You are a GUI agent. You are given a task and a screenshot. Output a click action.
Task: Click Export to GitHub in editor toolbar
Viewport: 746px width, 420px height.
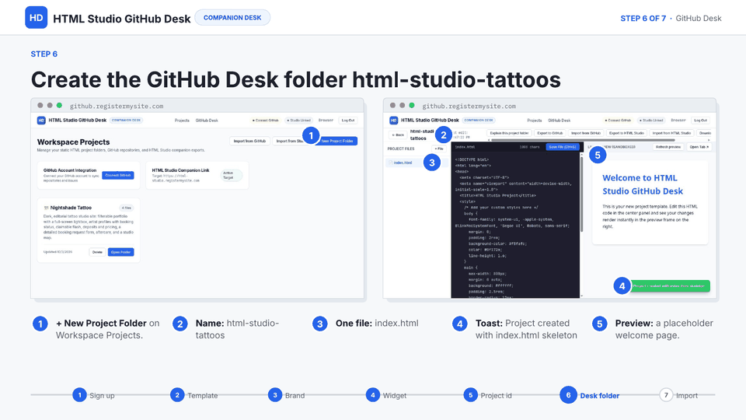[550, 133]
